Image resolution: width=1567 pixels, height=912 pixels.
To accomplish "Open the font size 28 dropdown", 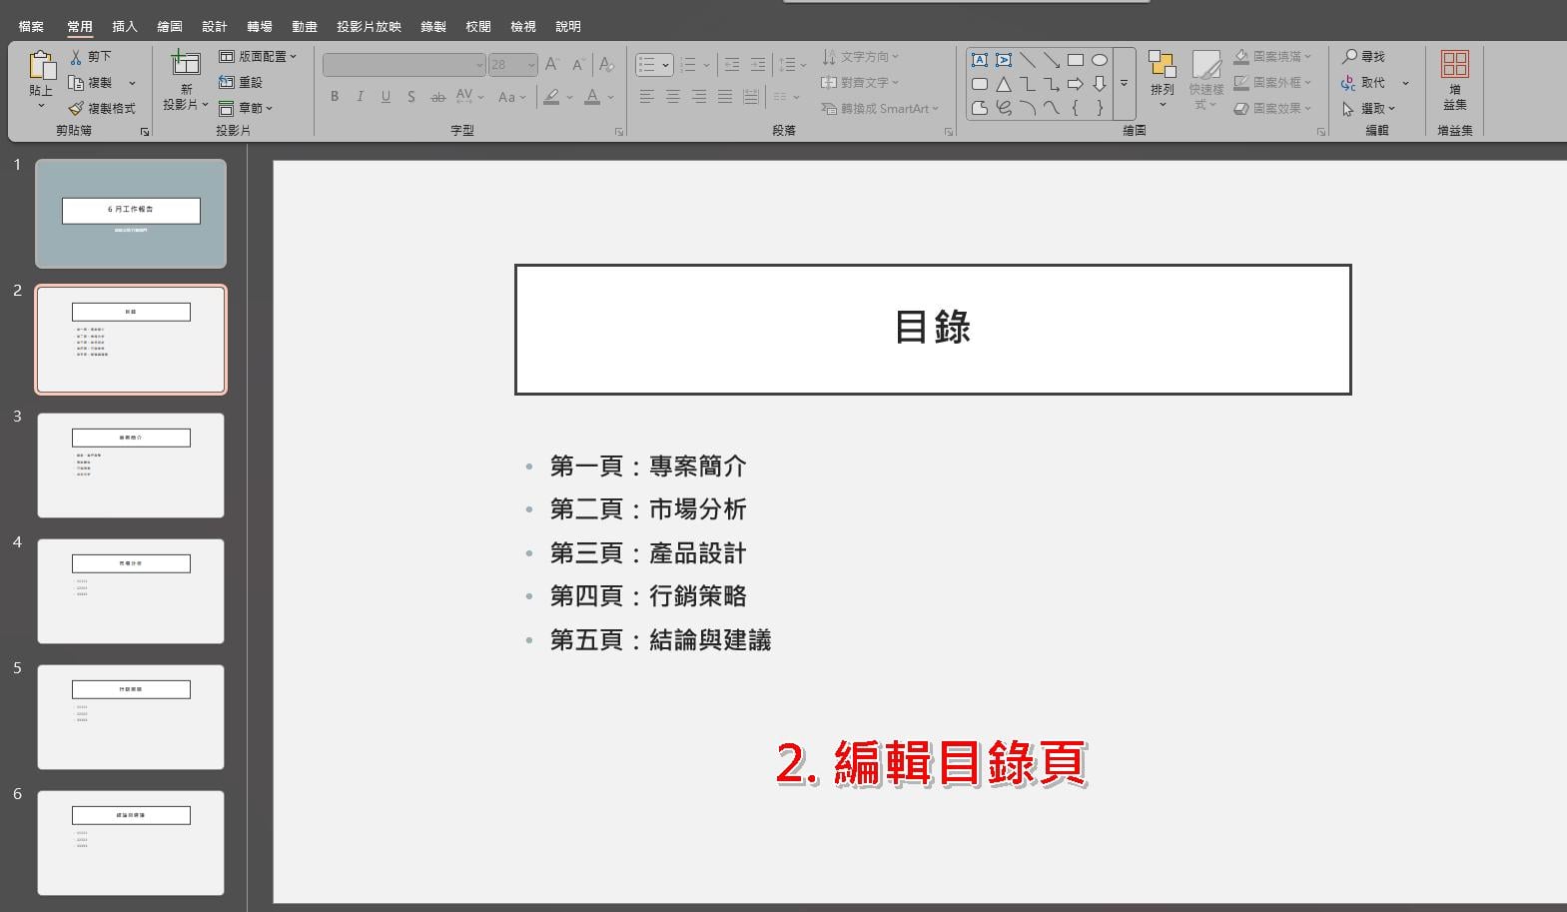I will click(x=531, y=65).
